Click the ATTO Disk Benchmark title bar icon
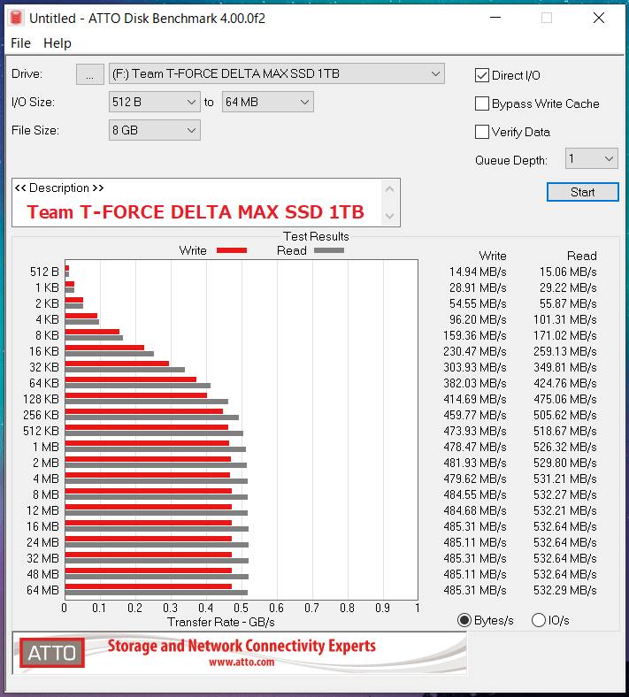Screen dimensions: 629x697 click(x=16, y=18)
